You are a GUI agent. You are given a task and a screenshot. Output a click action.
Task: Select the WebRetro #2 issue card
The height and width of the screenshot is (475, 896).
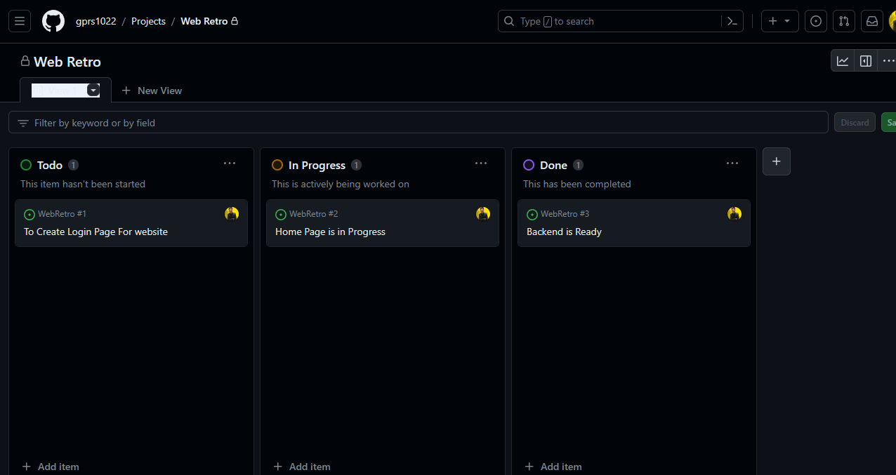pos(383,223)
